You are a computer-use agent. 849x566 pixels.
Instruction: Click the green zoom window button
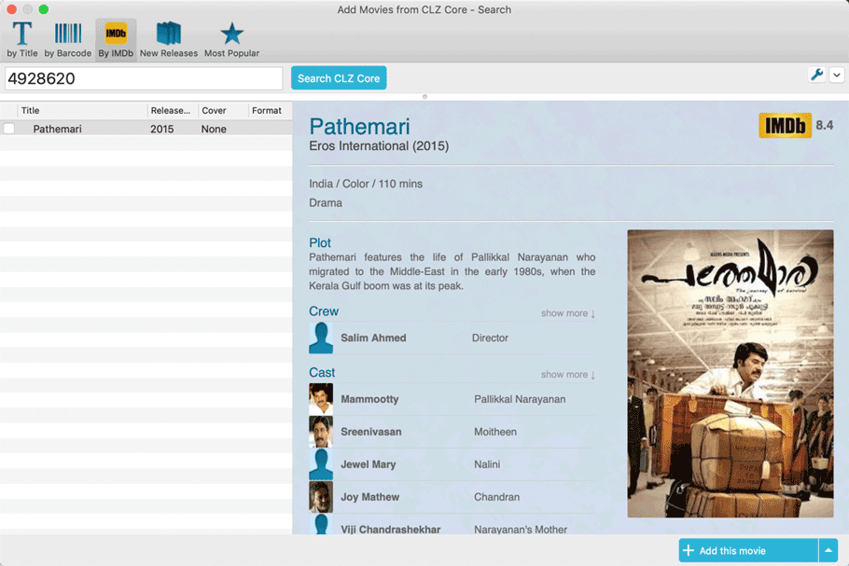point(43,9)
